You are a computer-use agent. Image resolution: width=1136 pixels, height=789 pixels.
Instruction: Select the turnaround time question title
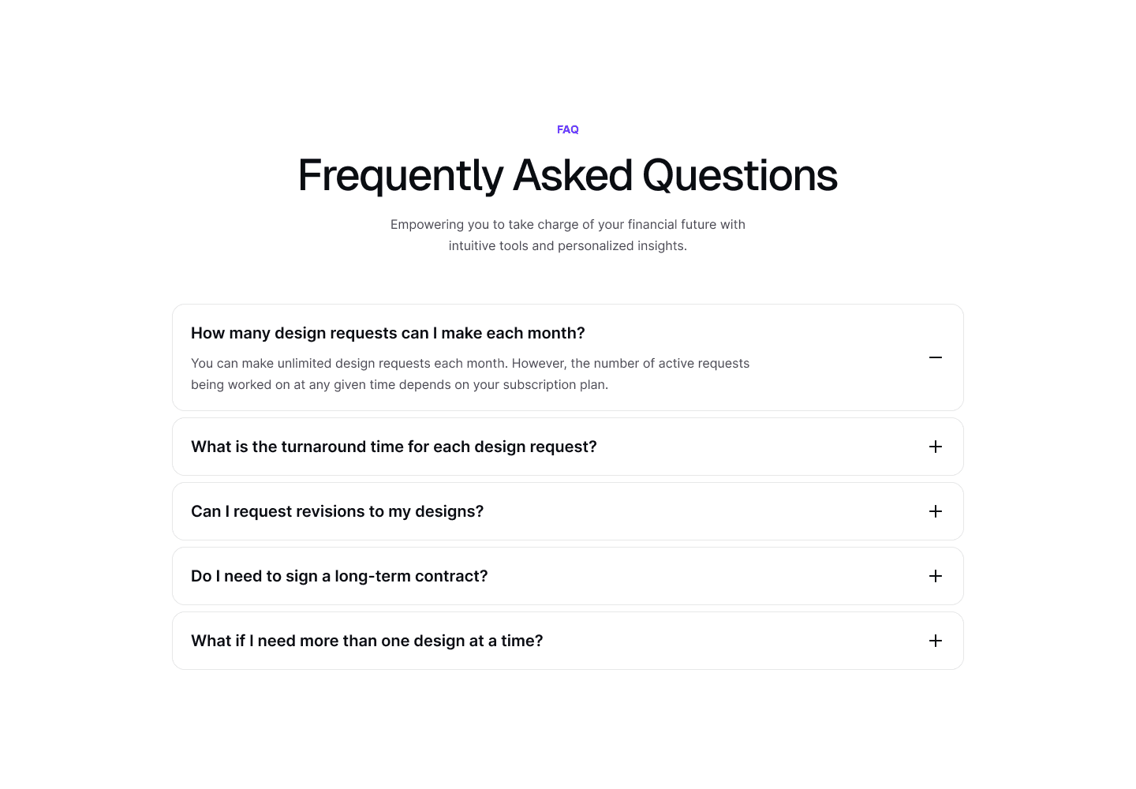click(x=394, y=447)
